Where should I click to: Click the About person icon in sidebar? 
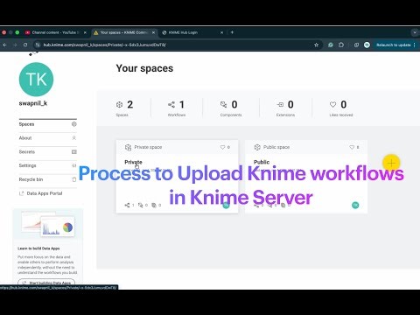coord(74,138)
